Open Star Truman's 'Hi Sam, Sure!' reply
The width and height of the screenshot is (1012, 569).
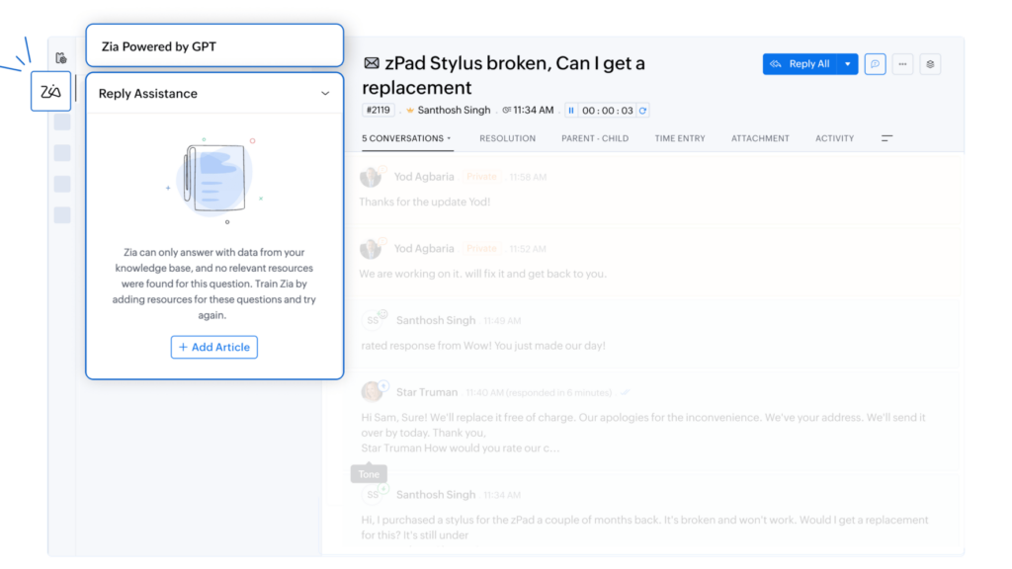point(643,433)
